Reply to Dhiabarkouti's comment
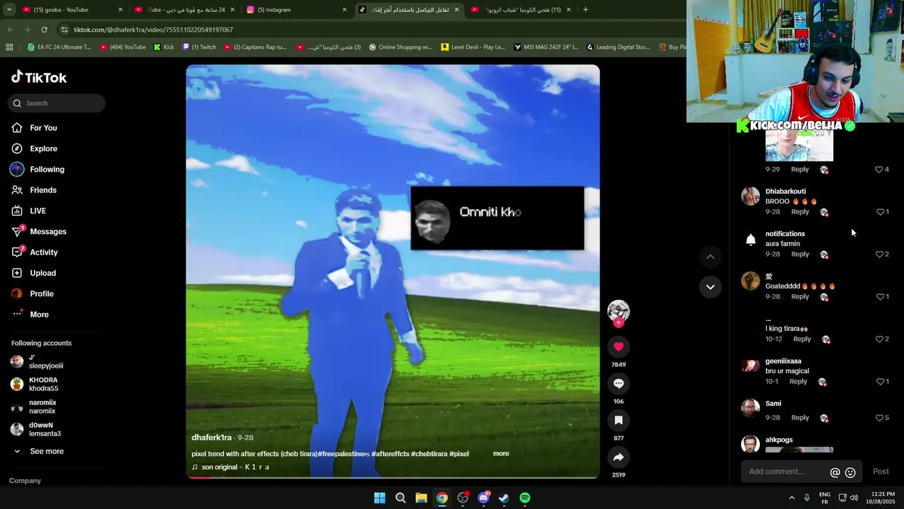 (800, 212)
